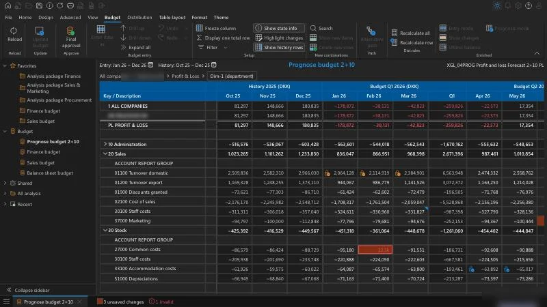The height and width of the screenshot is (307, 547).
Task: Click the 3 unsaved changes status
Action: pos(121,302)
